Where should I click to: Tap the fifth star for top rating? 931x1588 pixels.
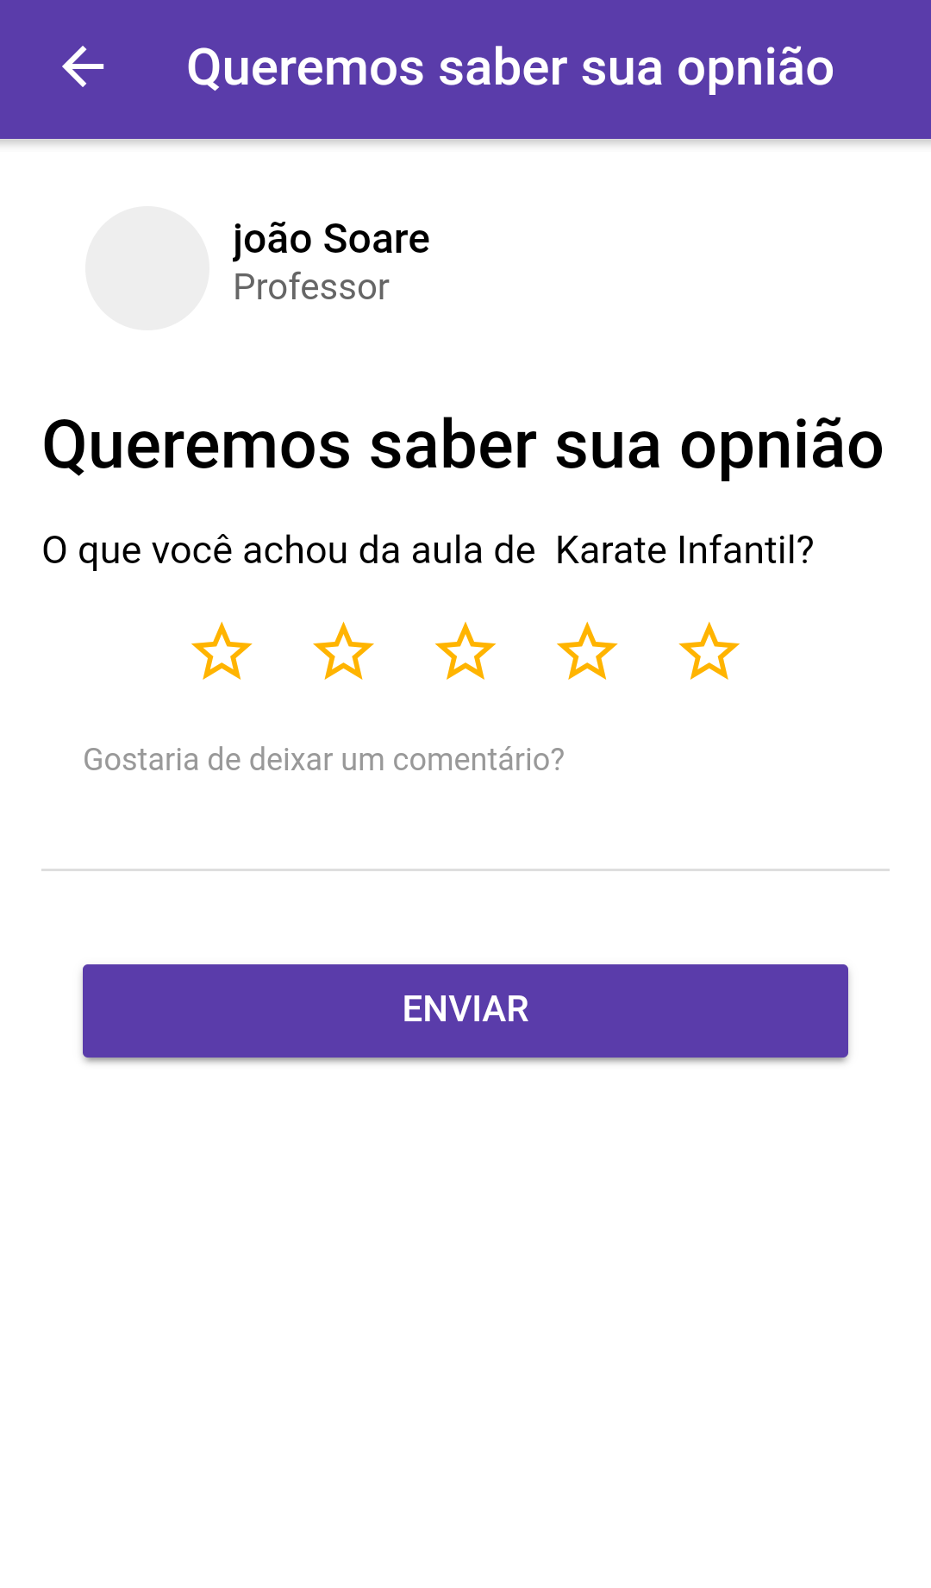(x=709, y=651)
